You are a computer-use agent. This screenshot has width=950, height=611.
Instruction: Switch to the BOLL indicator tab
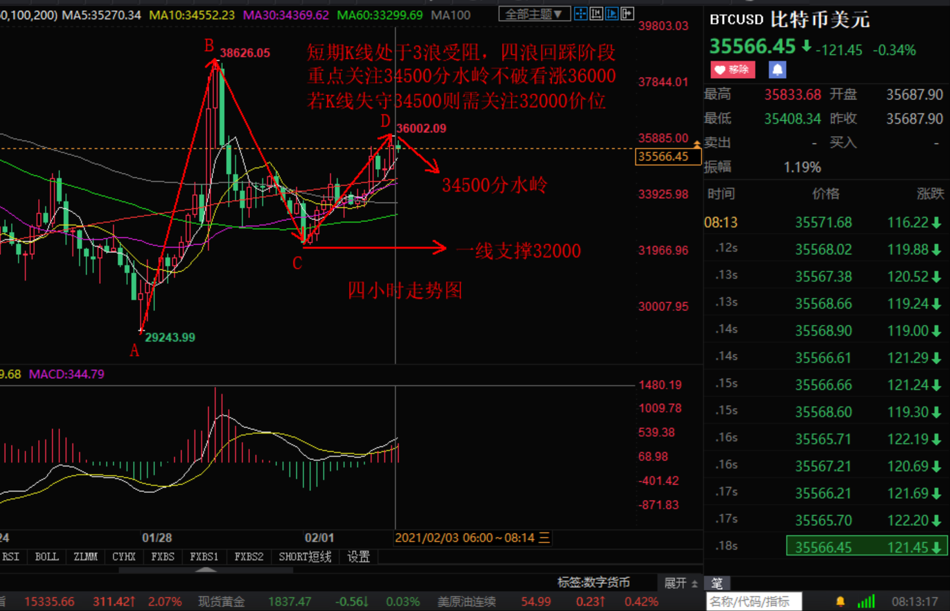pyautogui.click(x=46, y=557)
